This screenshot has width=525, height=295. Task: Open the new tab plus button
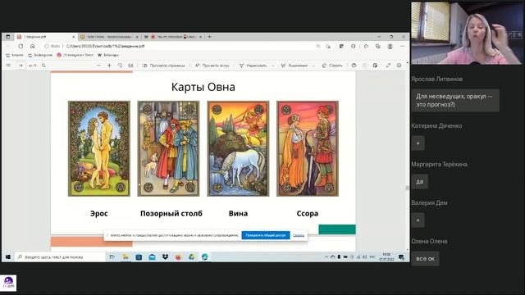point(210,36)
